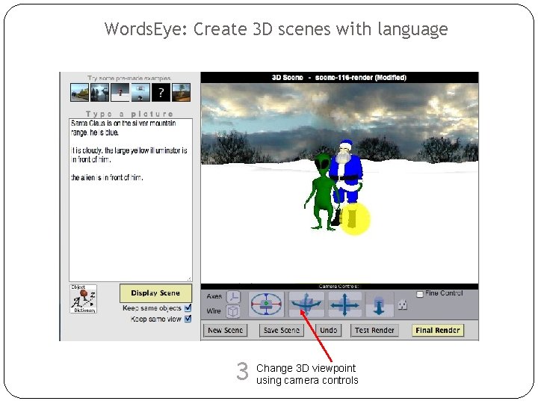This screenshot has width=538, height=404.
Task: Open the deer silhouette example thumbnail
Action: (x=100, y=93)
